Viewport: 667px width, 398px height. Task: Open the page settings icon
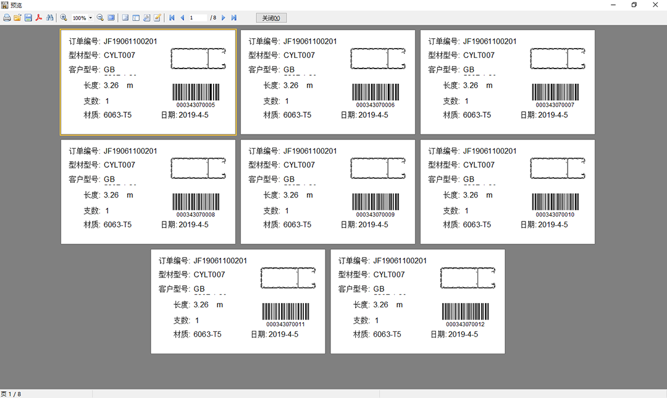click(x=147, y=18)
